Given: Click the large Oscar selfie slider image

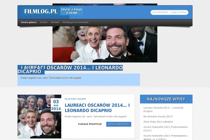Looking at the screenshot, I should (x=105, y=44).
